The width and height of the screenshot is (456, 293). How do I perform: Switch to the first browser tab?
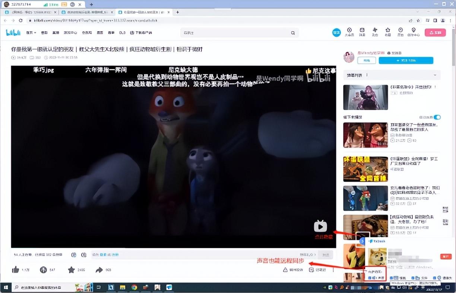31,12
